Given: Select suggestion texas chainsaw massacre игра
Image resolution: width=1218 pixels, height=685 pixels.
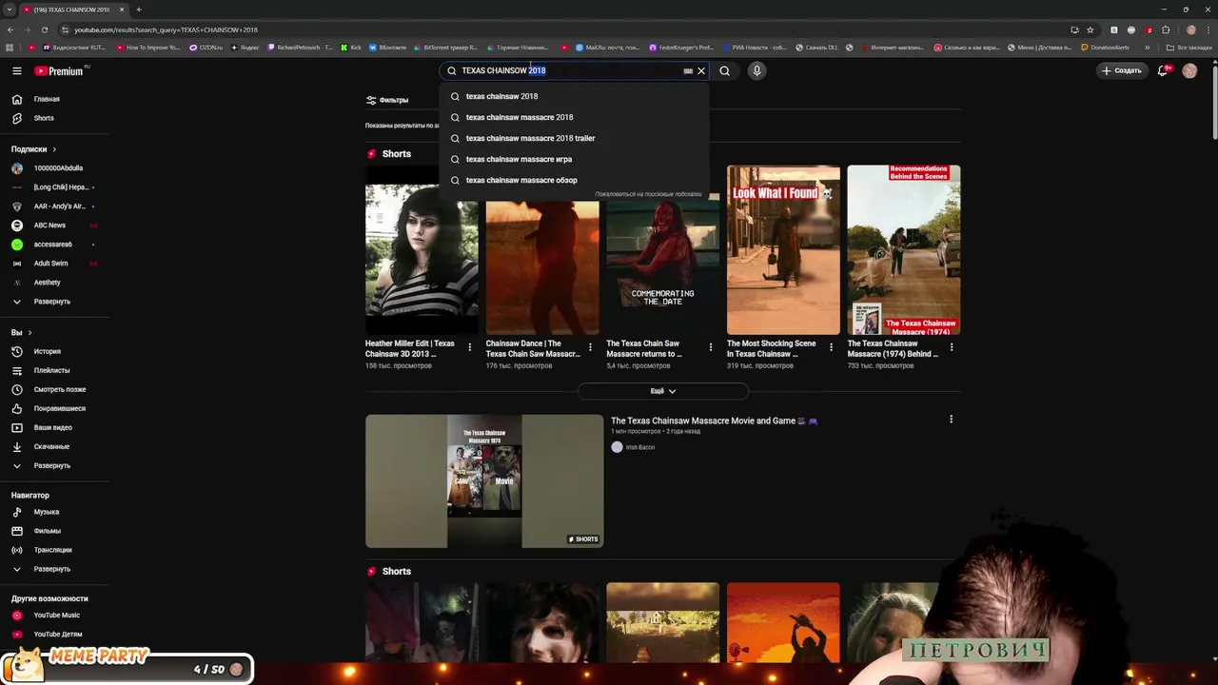Looking at the screenshot, I should click(x=574, y=159).
